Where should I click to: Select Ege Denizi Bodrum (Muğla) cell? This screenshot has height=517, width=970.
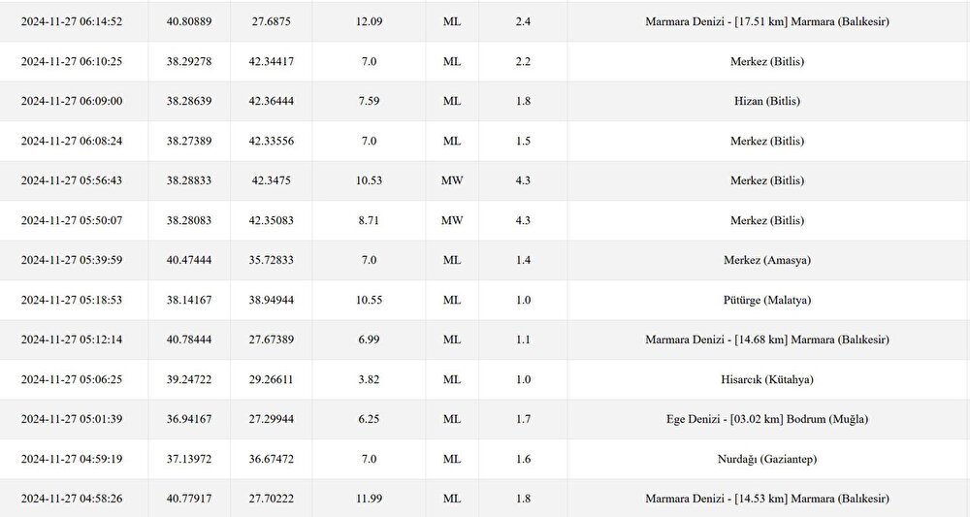coord(766,419)
